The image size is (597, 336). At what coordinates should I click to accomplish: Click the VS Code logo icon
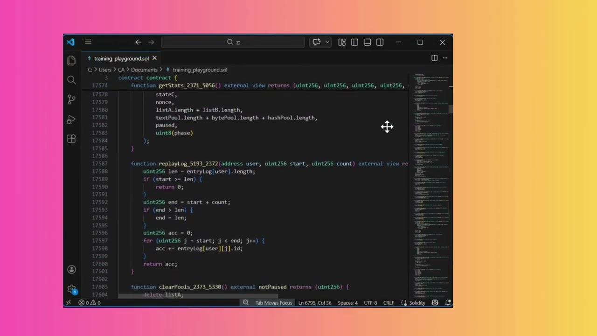pyautogui.click(x=70, y=42)
